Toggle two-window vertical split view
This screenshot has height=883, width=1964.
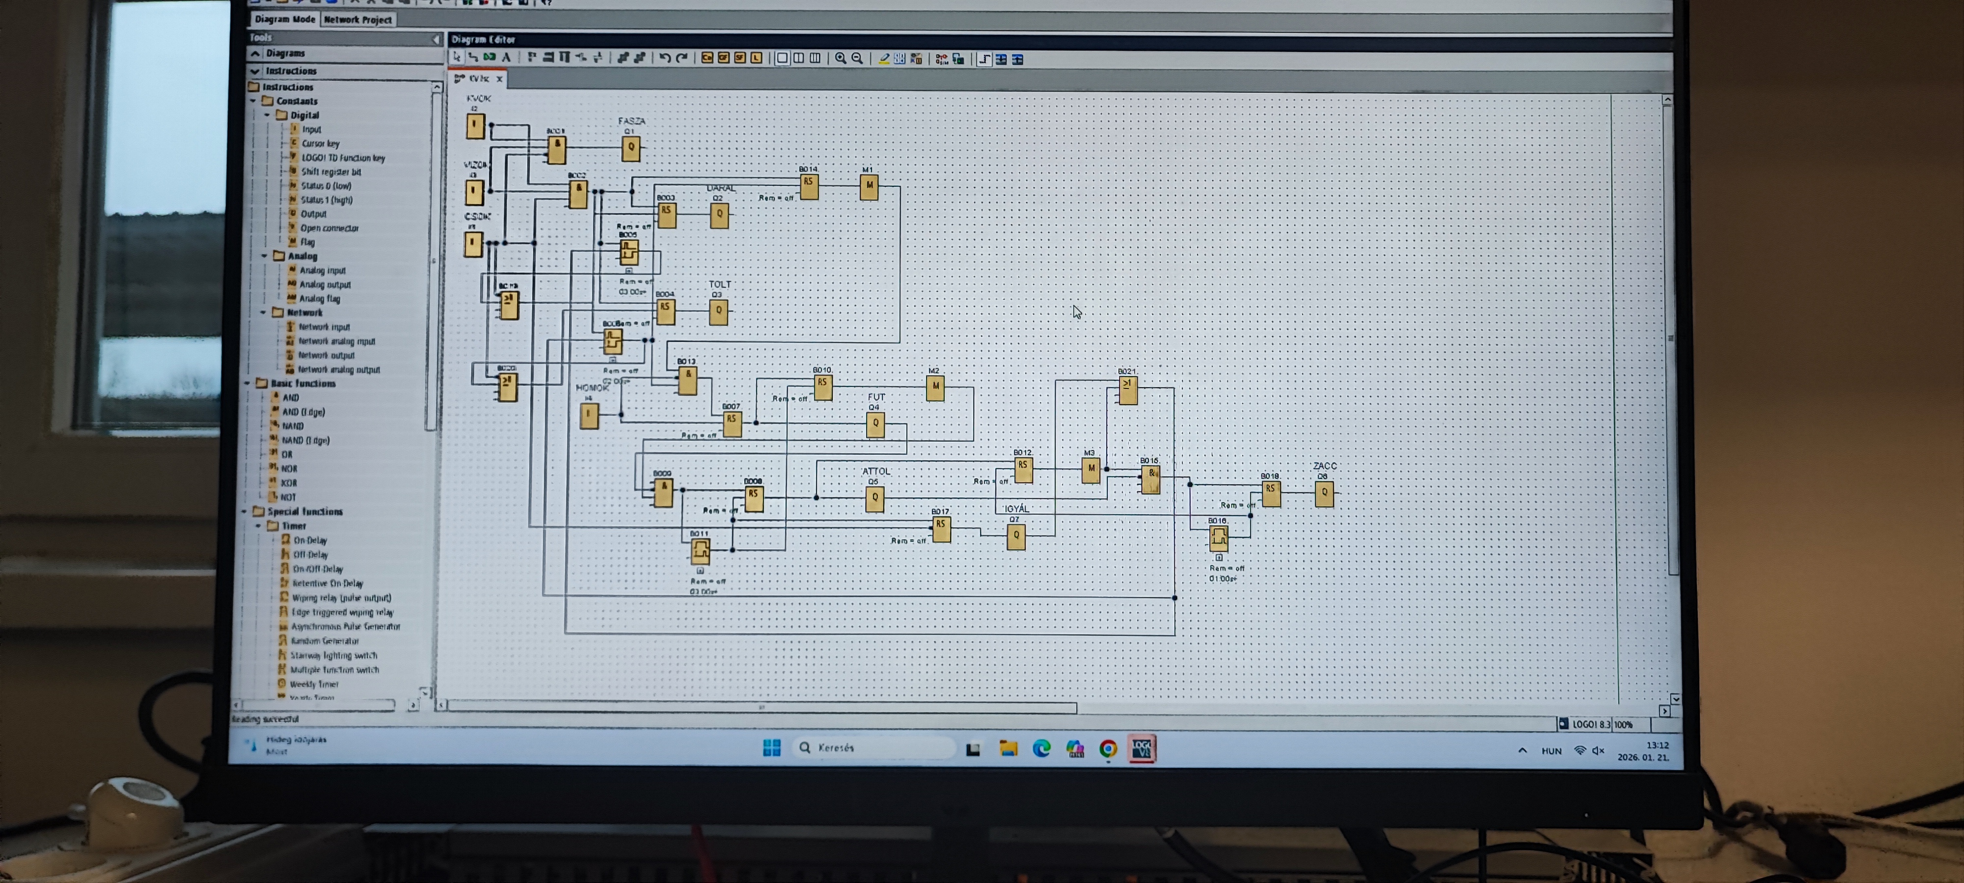[x=798, y=58]
